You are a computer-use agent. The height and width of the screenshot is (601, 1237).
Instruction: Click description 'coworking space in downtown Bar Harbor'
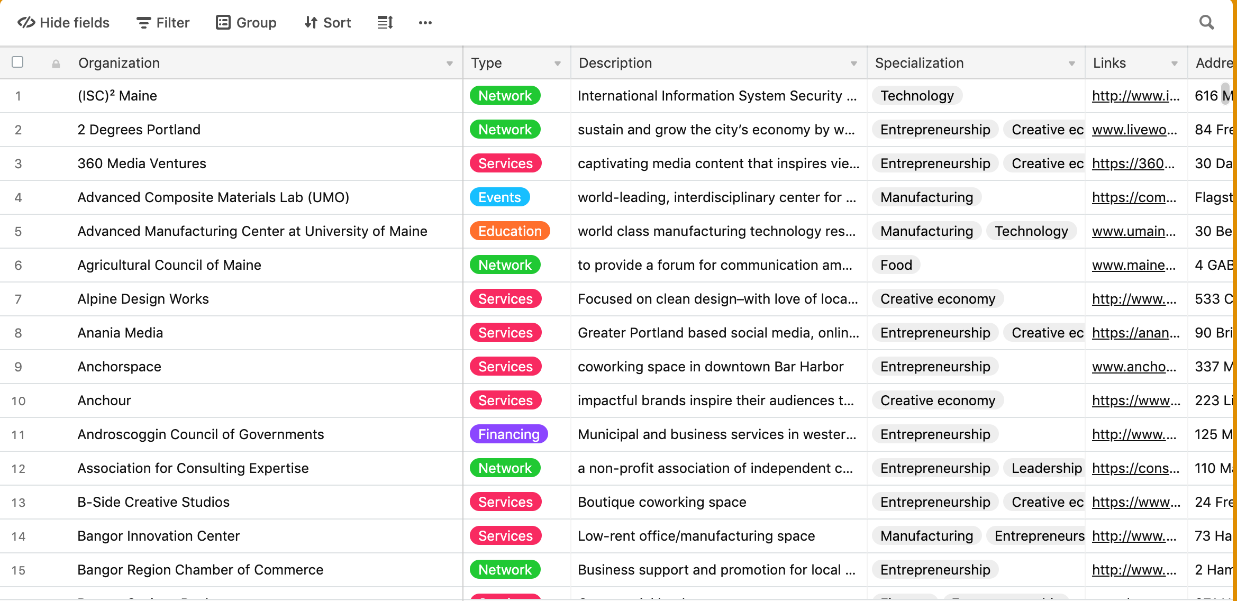pos(711,367)
